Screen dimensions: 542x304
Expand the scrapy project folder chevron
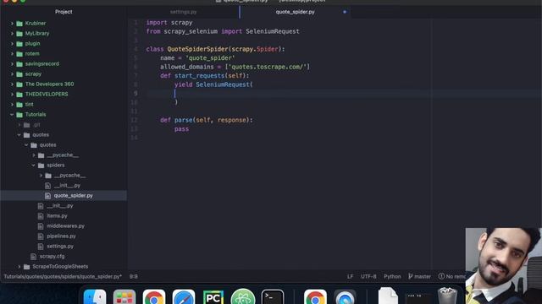pos(12,74)
